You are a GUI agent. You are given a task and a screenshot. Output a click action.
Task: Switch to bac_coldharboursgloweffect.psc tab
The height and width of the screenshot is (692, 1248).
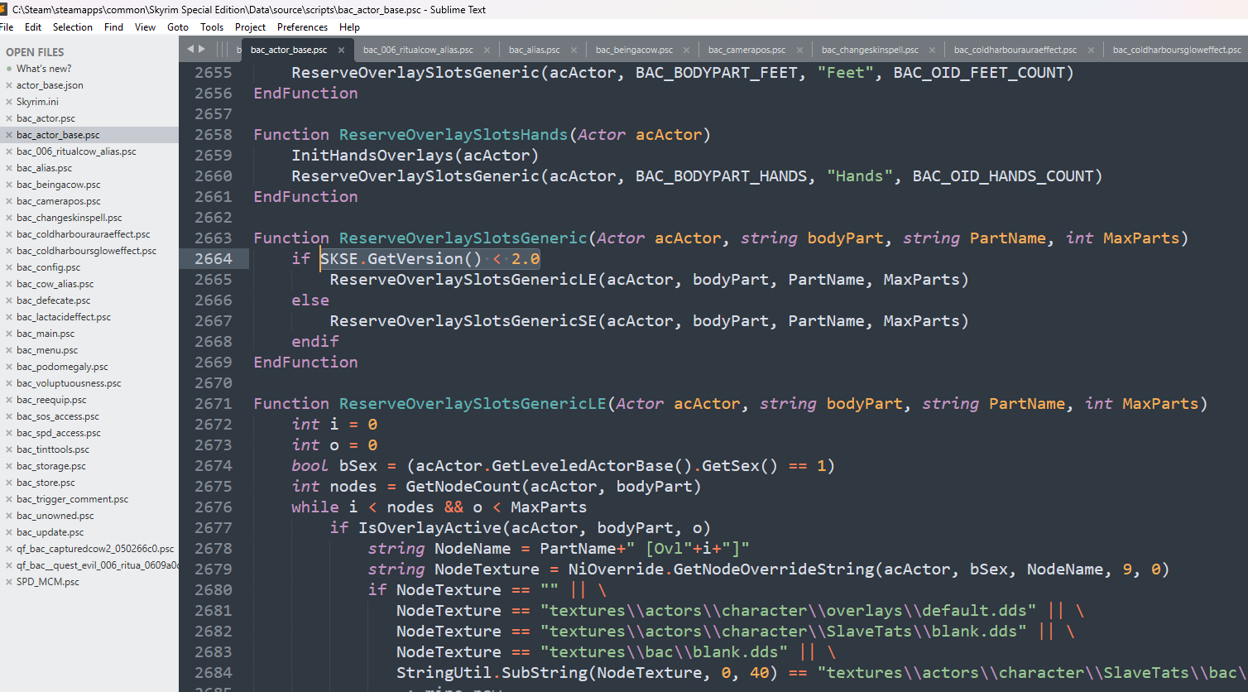pos(1177,50)
